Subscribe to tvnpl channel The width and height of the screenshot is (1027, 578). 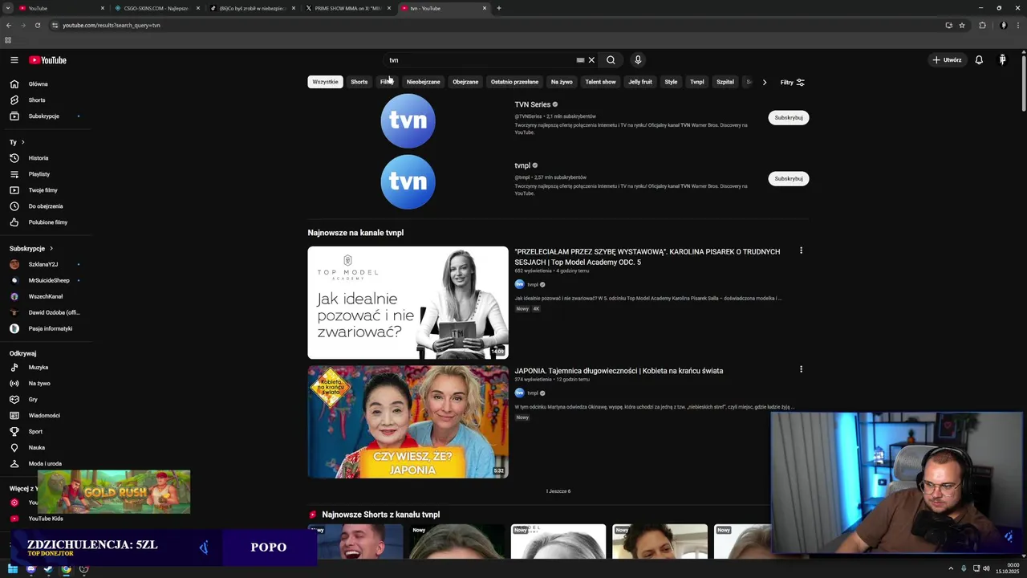coord(789,178)
